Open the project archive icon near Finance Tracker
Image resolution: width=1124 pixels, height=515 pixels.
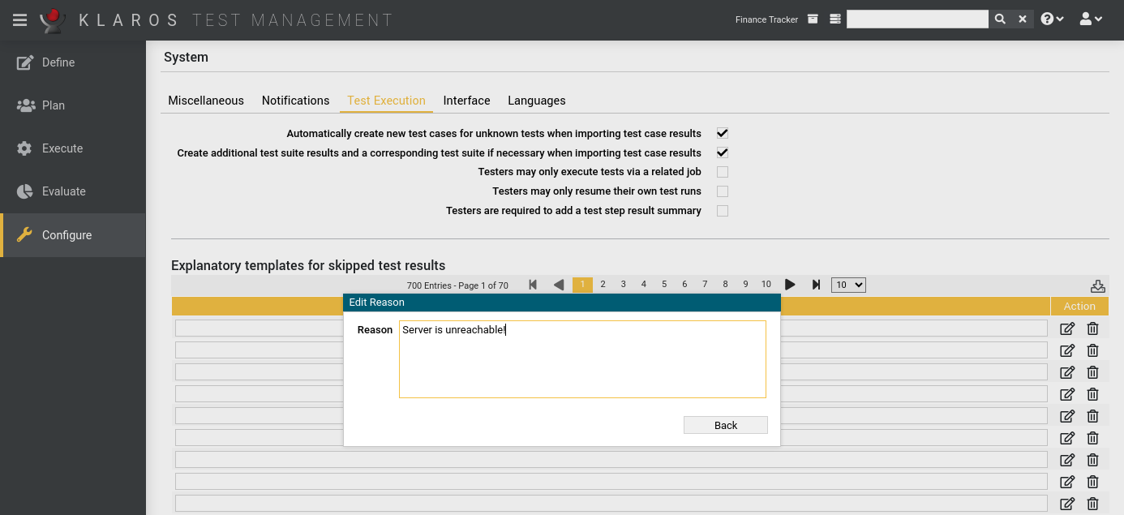pyautogui.click(x=813, y=18)
